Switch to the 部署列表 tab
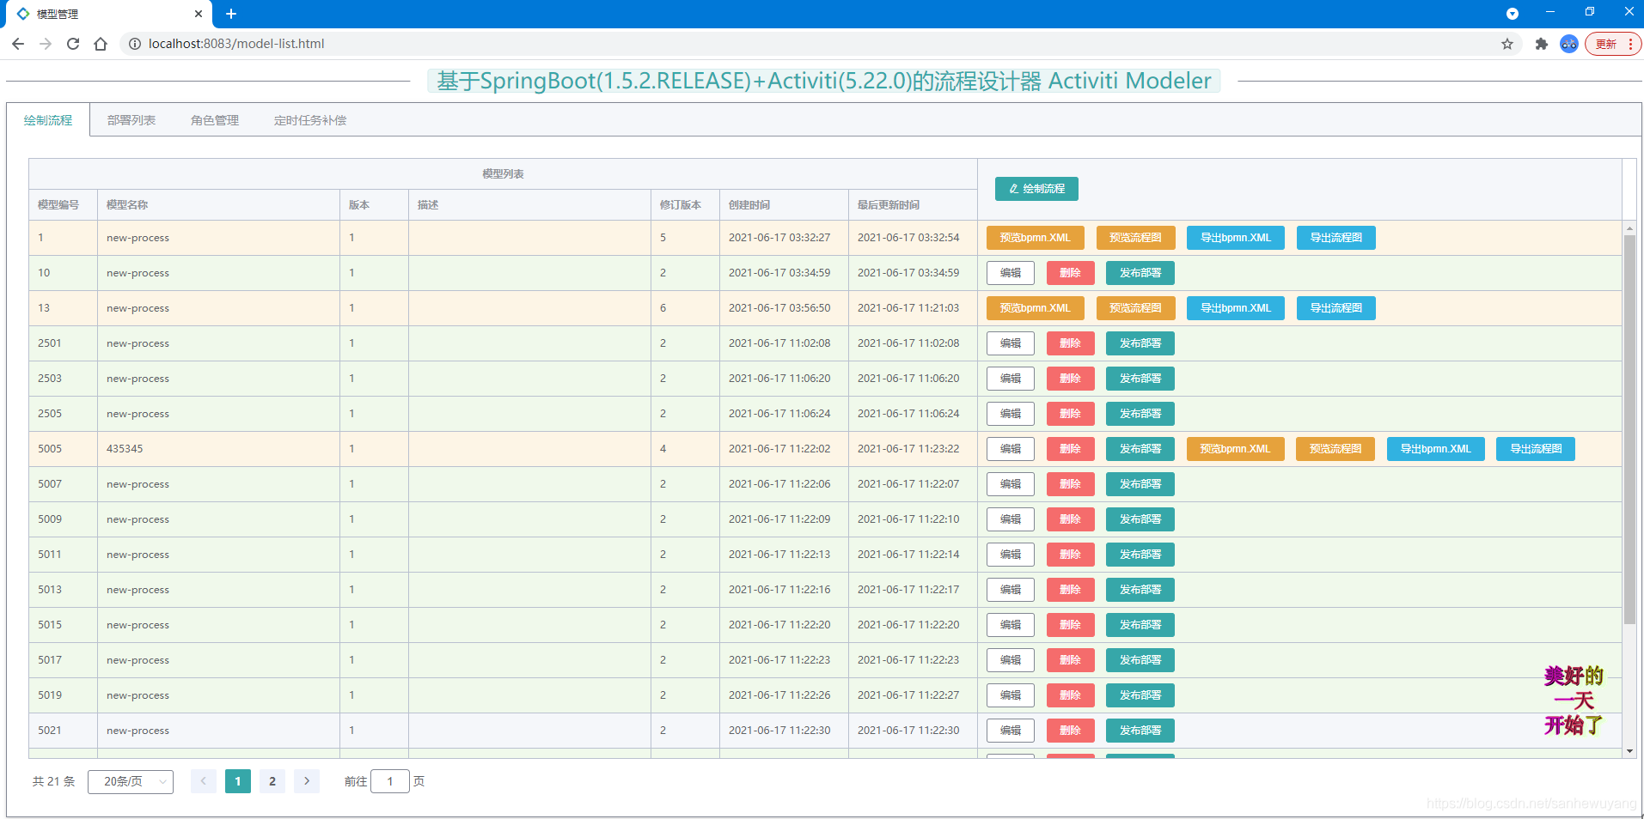The image size is (1644, 819). coord(131,120)
